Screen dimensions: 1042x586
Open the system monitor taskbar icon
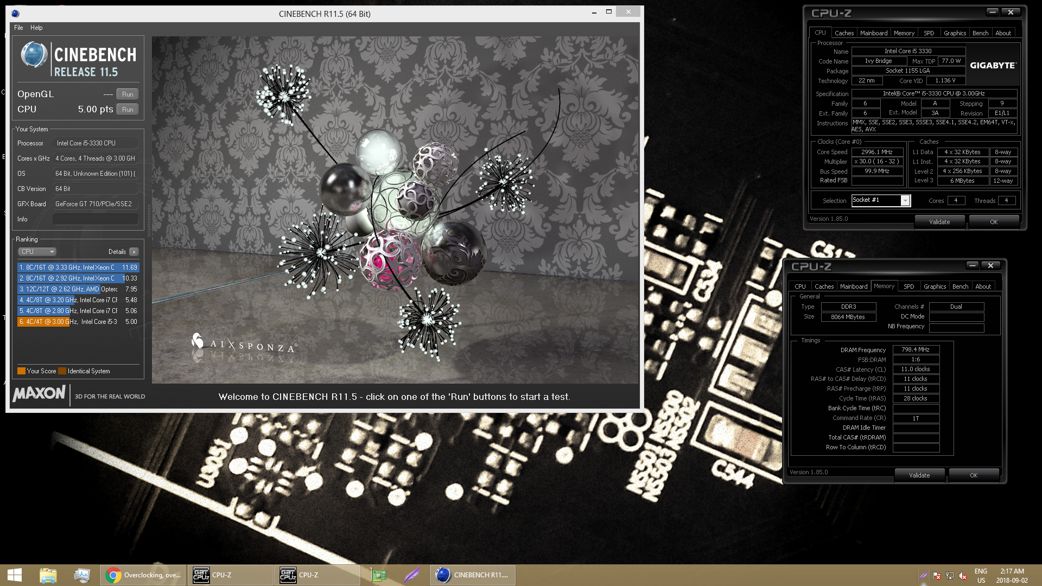pyautogui.click(x=82, y=575)
